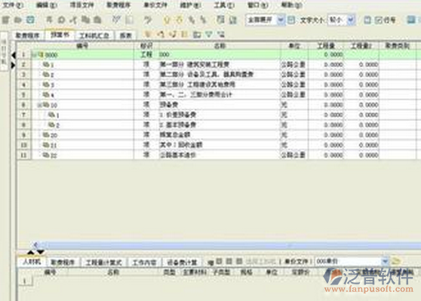
Task: Toggle the small square box before the checkbox
Action: pos(367,20)
